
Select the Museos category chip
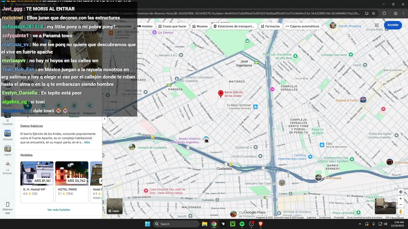click(200, 26)
